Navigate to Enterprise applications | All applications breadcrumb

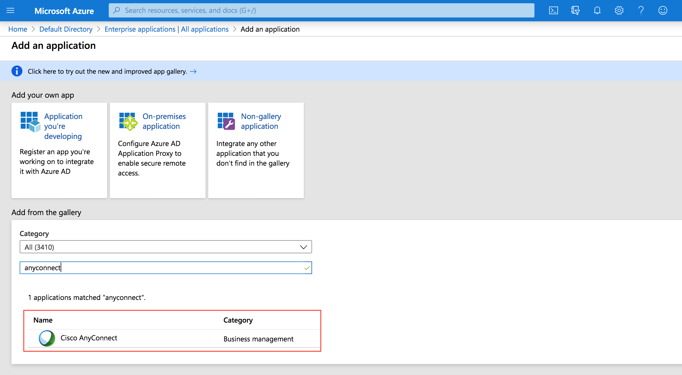pyautogui.click(x=167, y=29)
